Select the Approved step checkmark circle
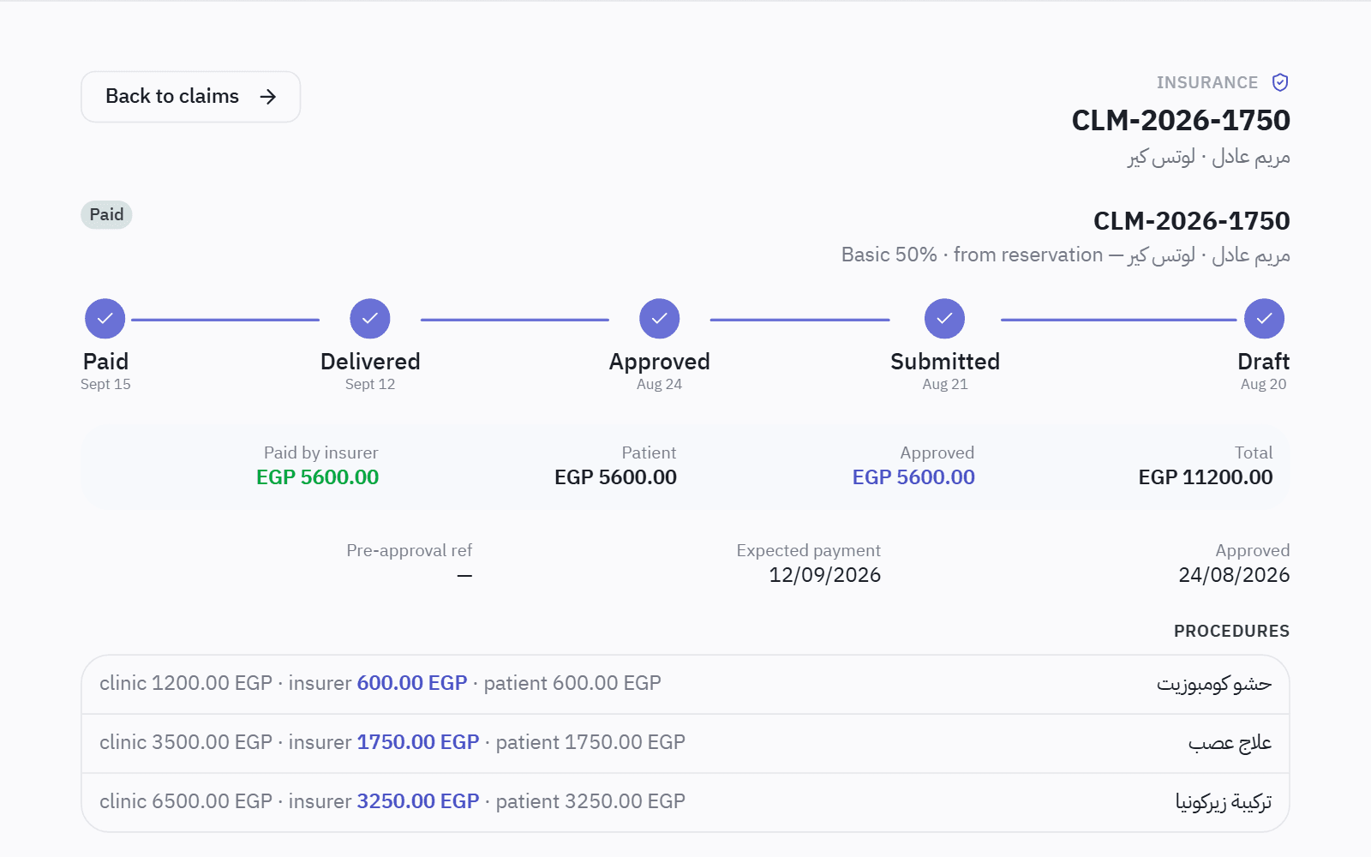This screenshot has width=1371, height=857. [x=660, y=319]
